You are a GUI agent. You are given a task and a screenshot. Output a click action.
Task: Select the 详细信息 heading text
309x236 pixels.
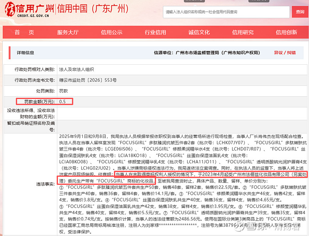(25, 53)
